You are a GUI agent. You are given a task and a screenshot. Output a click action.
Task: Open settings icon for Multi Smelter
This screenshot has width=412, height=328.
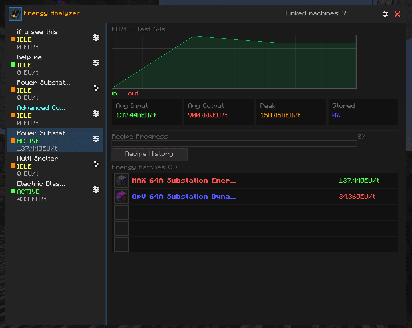[96, 164]
